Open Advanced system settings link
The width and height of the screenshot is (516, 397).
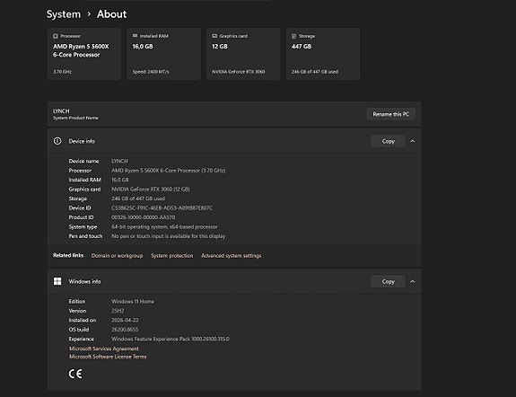[x=231, y=256]
